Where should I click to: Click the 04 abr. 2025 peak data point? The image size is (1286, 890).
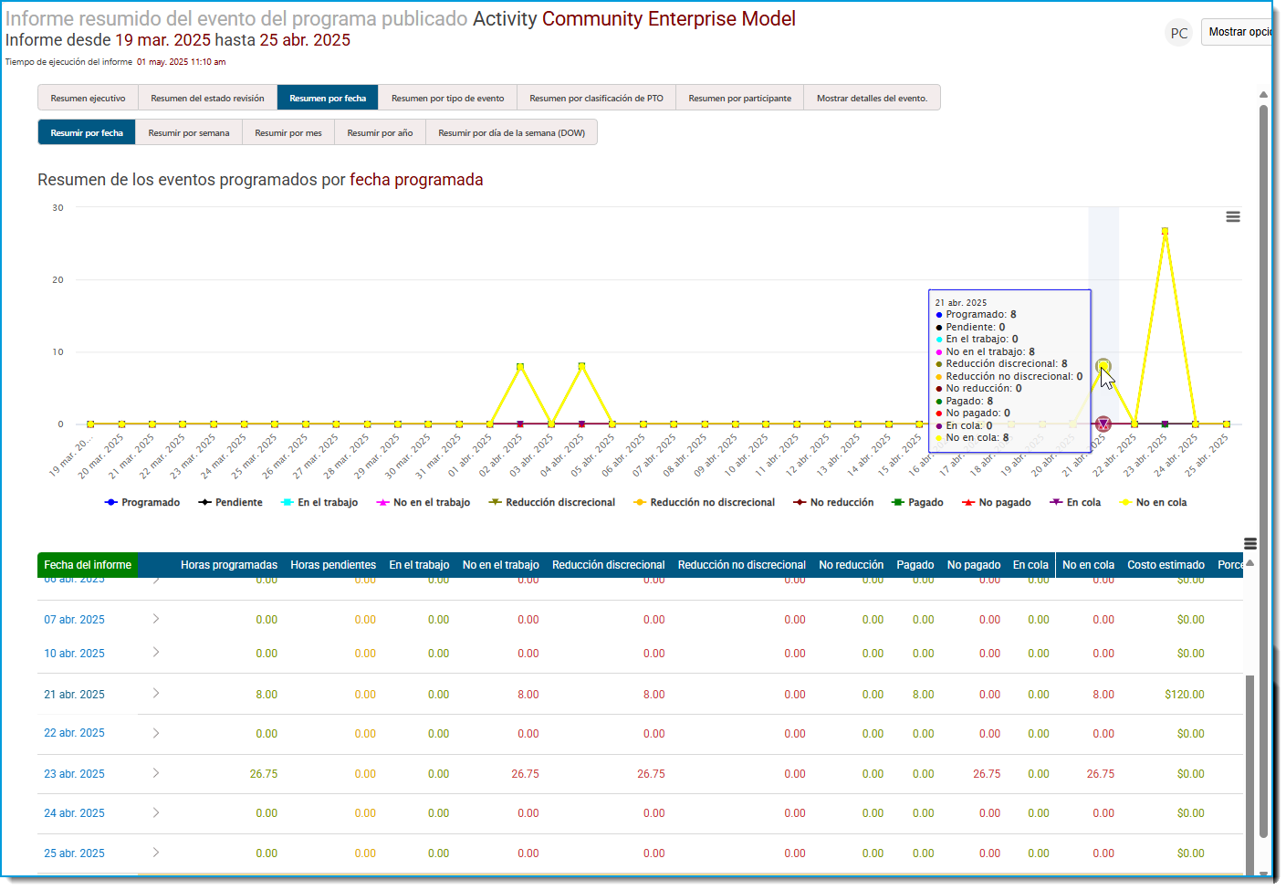581,366
